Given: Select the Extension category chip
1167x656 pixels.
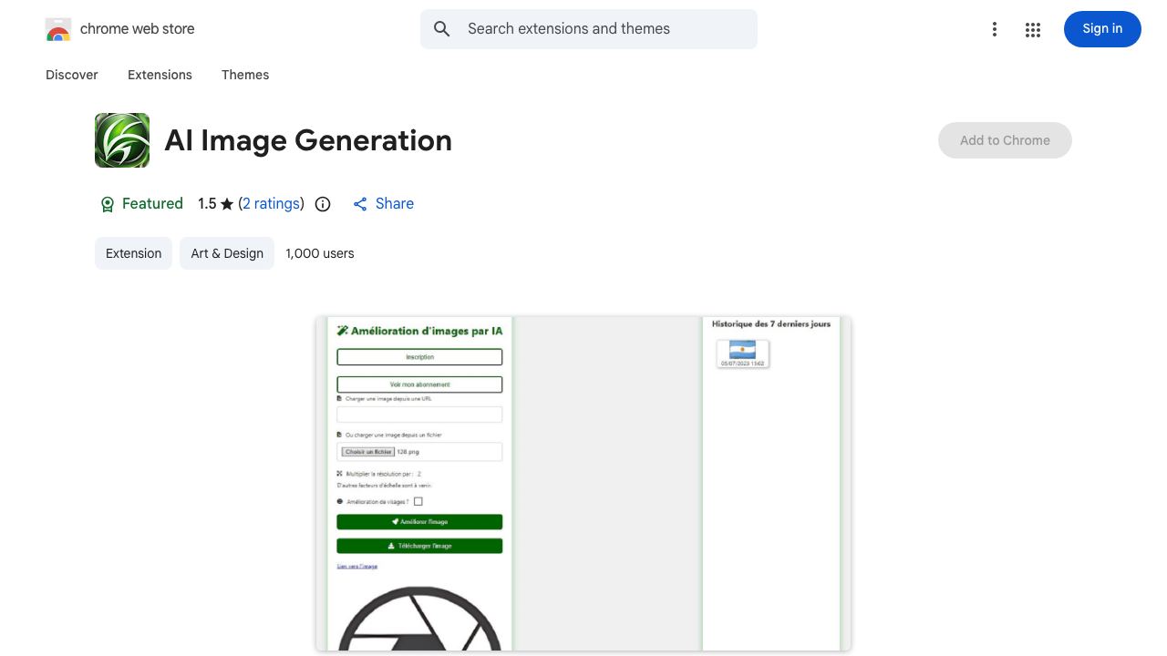Looking at the screenshot, I should point(133,253).
